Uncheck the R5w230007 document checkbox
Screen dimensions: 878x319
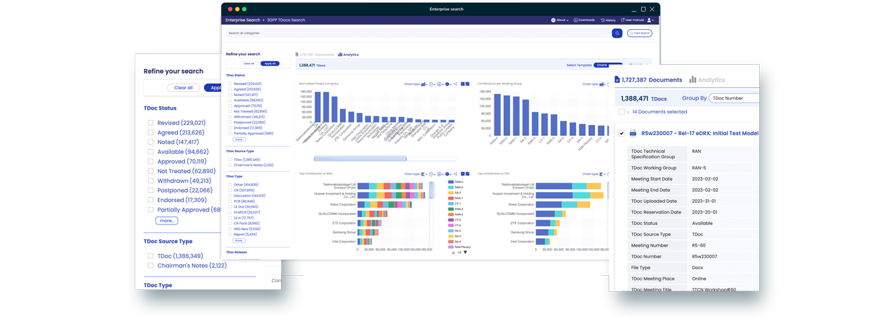point(621,133)
